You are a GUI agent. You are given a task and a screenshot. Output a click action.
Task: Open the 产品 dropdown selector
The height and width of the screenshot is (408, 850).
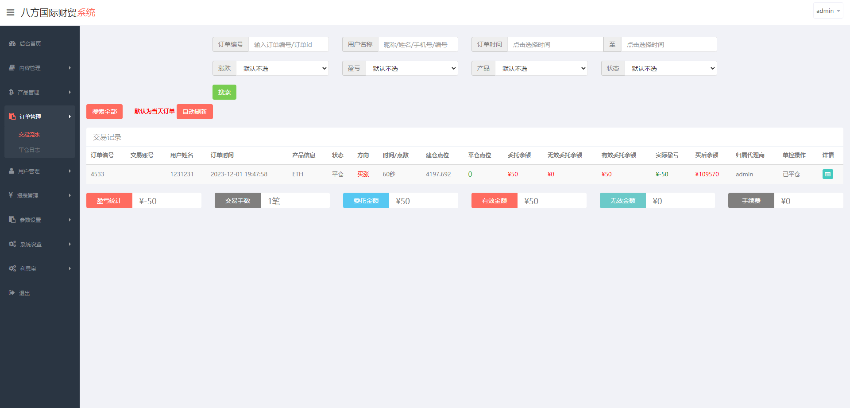[541, 68]
